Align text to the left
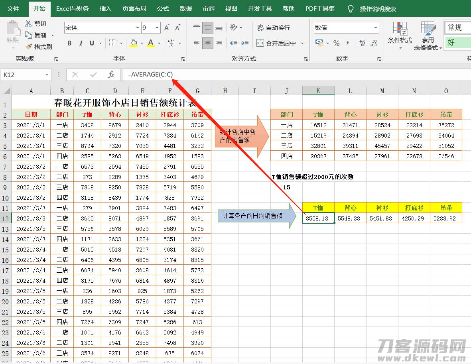Viewport: 471px width, 364px height. (x=197, y=43)
